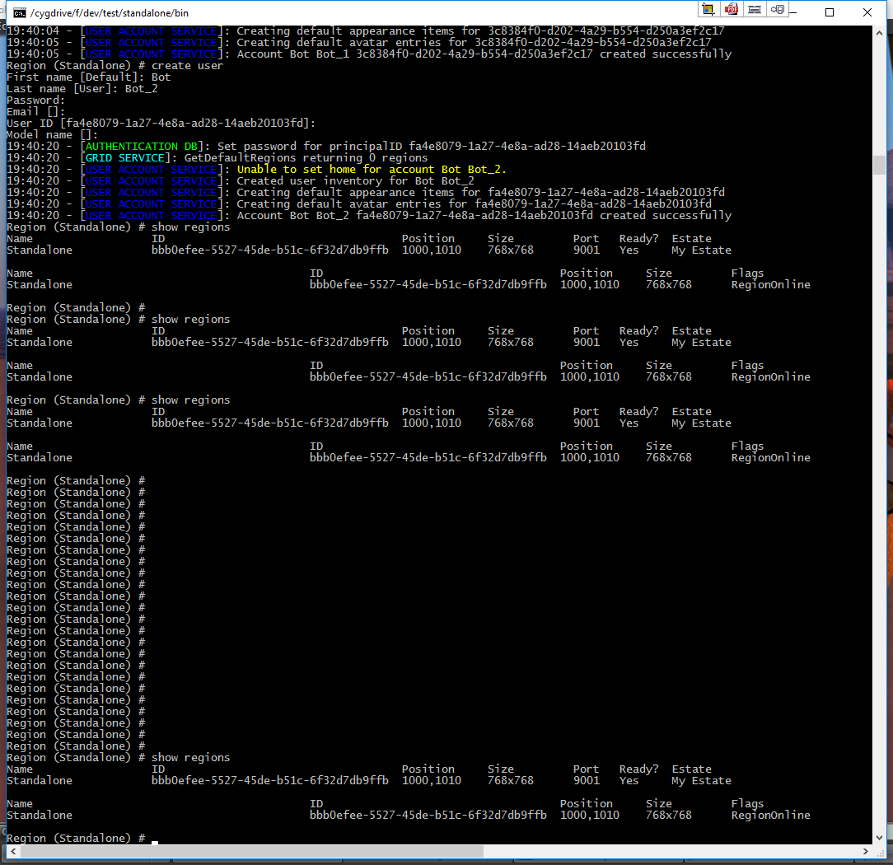The width and height of the screenshot is (893, 865).
Task: Click 'Set password for principalID' log text
Action: (432, 147)
